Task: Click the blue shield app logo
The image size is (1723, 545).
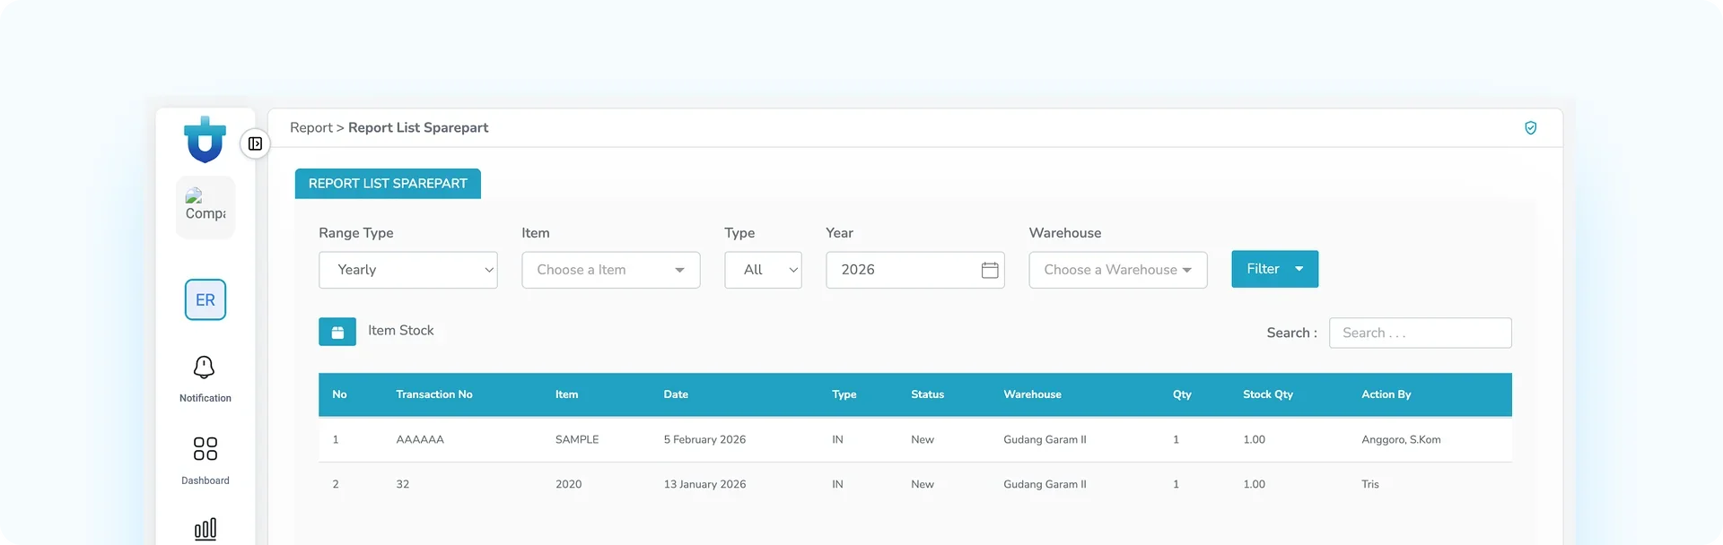Action: (x=205, y=140)
